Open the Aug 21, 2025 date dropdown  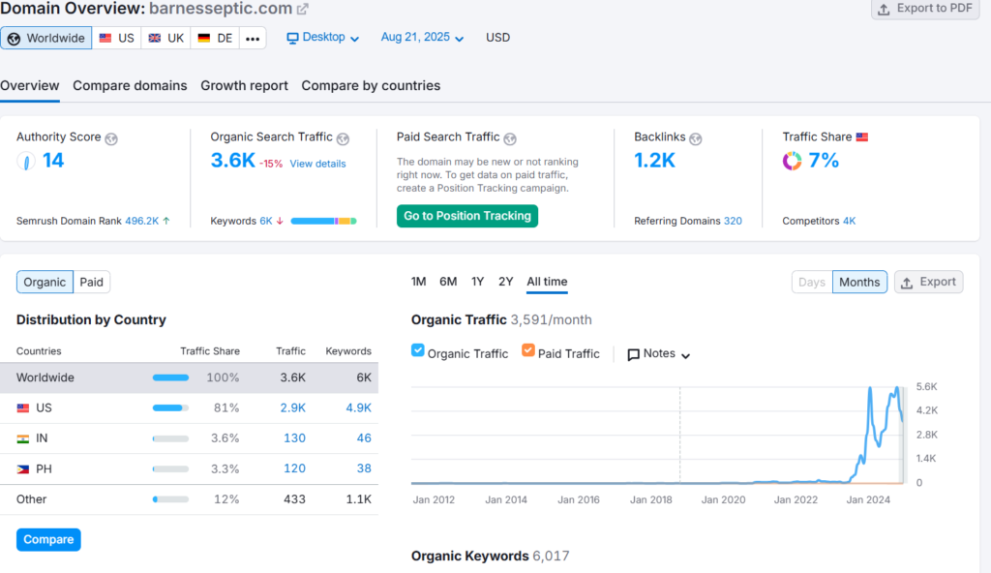422,38
